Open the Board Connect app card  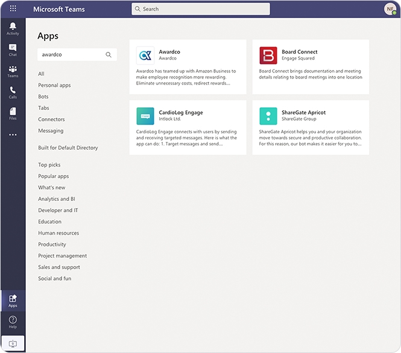coord(311,67)
